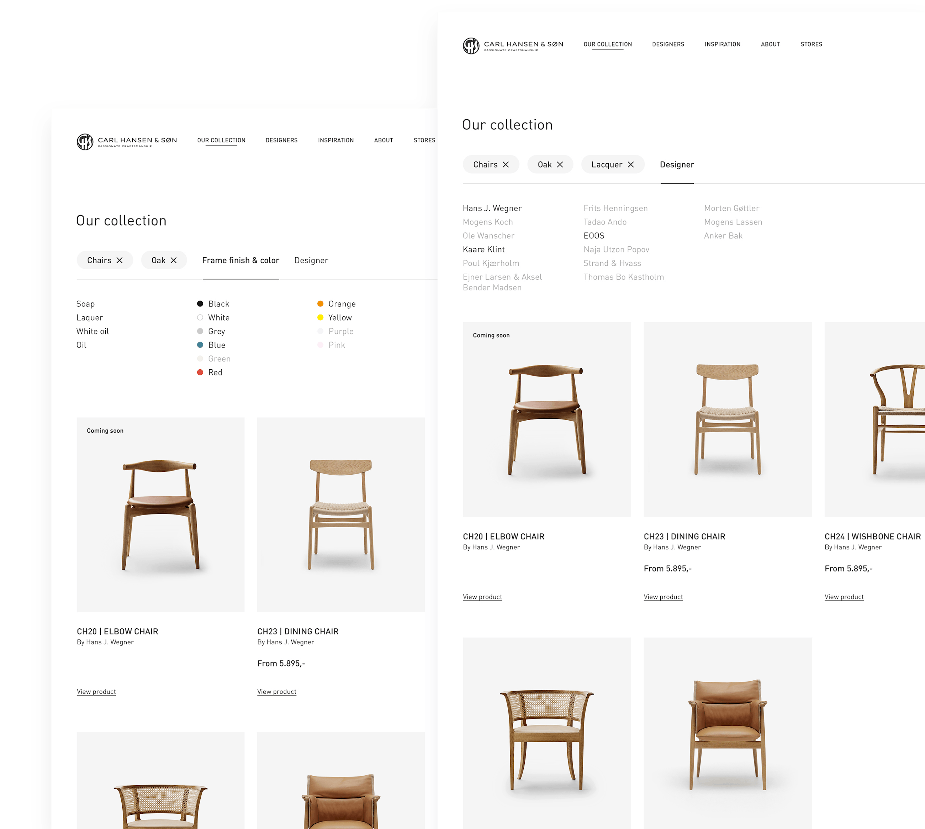
Task: Choose the Soap frame finish
Action: pos(86,304)
